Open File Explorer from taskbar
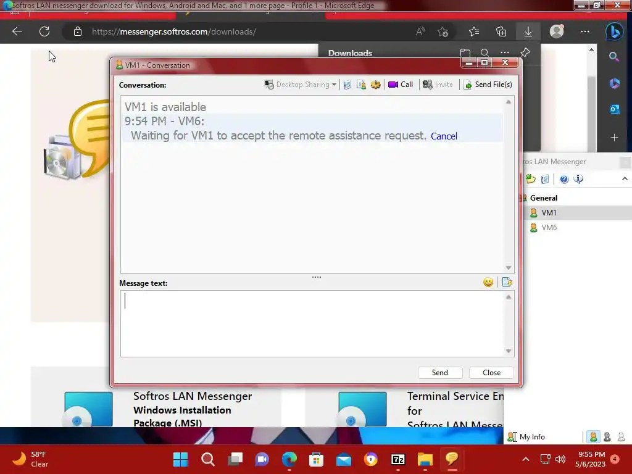Viewport: 632px width, 474px height. (425, 459)
